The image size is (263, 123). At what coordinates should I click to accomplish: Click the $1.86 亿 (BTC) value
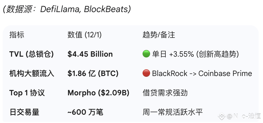93,73
